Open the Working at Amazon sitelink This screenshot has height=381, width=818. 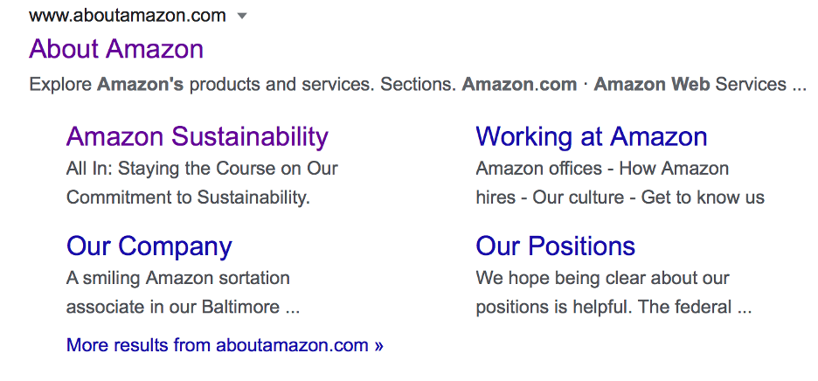click(591, 136)
